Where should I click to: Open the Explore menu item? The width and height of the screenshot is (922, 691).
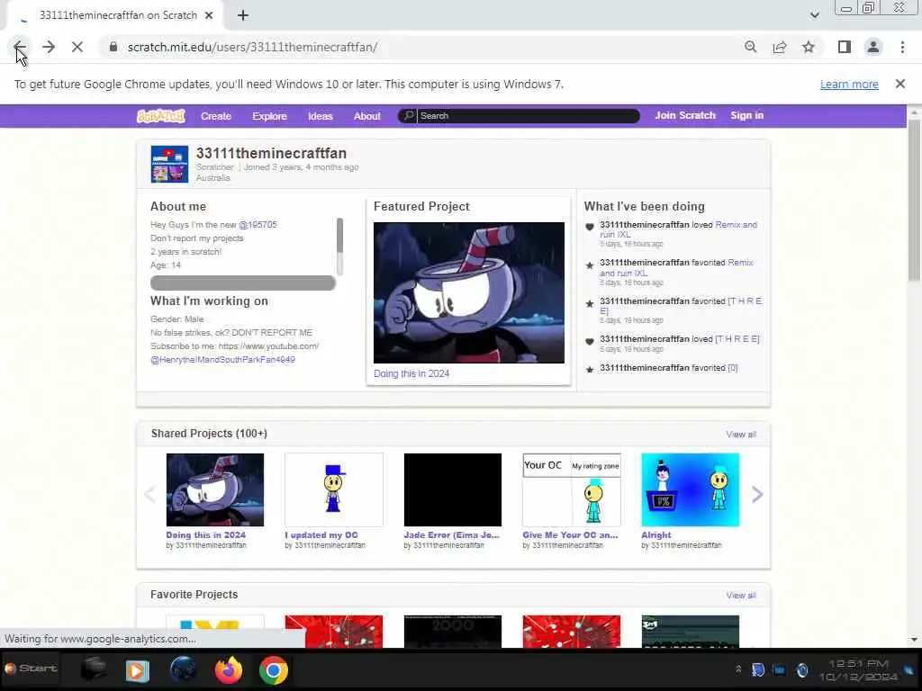click(x=269, y=116)
